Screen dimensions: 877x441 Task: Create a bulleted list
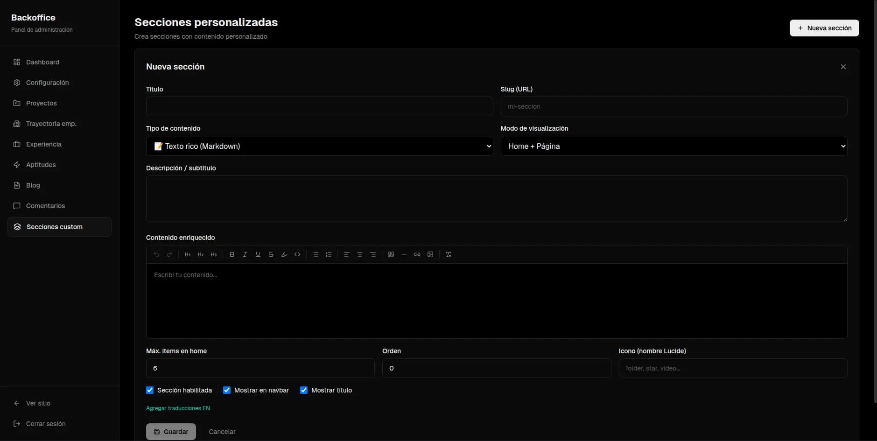[316, 254]
